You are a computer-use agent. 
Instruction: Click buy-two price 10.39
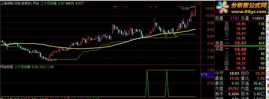coord(241,54)
